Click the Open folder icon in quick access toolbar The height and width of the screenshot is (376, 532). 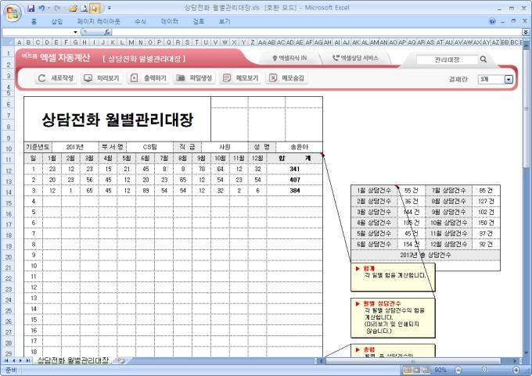tap(73, 8)
